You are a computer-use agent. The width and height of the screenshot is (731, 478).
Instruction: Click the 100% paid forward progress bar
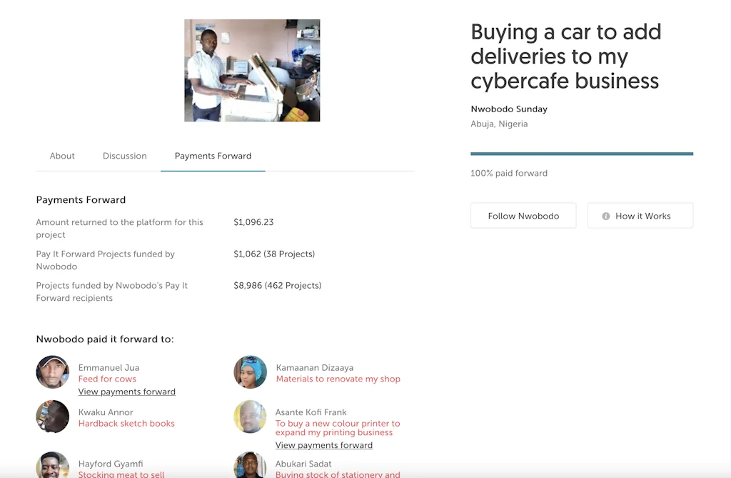coord(582,154)
